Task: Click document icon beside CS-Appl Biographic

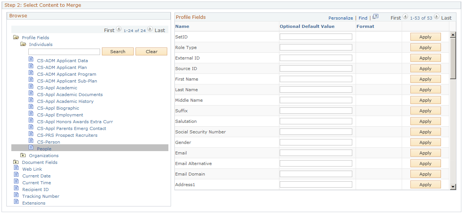Action: (x=31, y=107)
